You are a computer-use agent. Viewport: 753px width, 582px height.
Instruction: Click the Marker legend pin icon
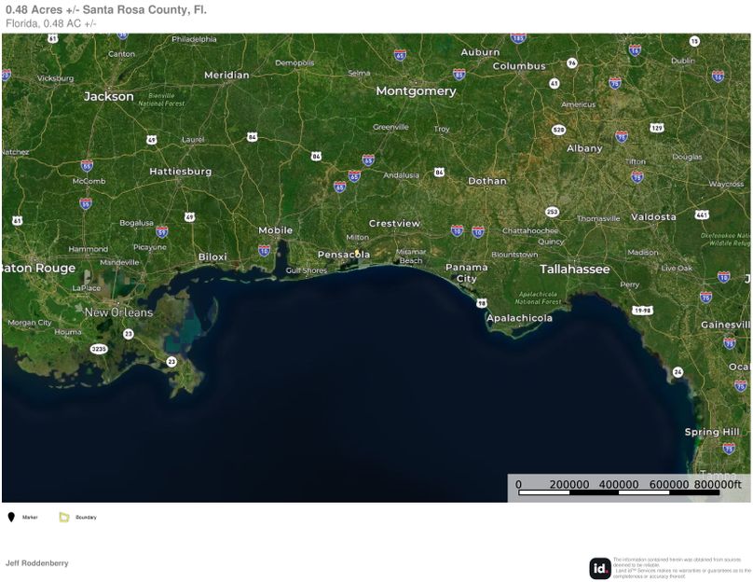point(11,517)
